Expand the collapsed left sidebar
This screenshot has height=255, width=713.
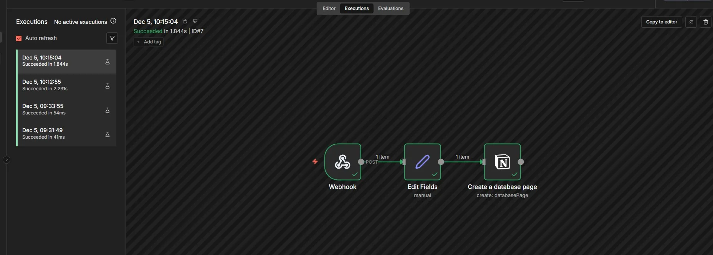(x=6, y=160)
